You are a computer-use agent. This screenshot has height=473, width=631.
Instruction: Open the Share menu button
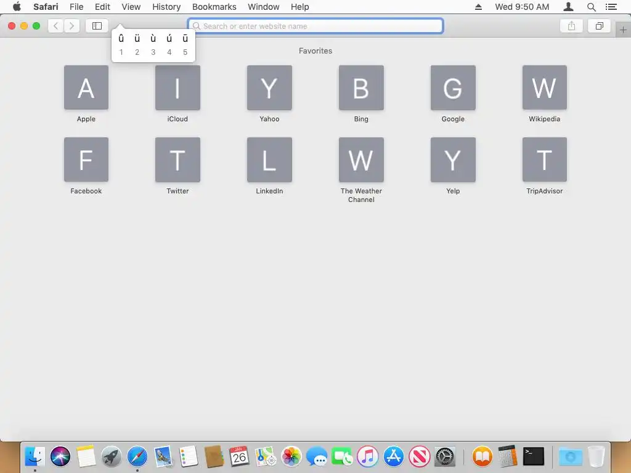571,26
